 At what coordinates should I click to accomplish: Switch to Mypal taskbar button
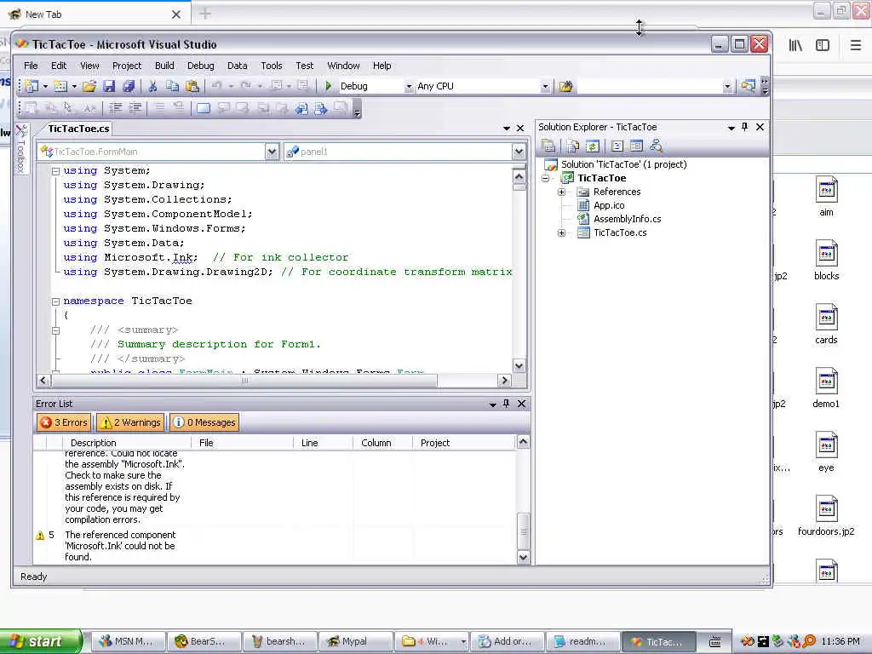point(356,641)
